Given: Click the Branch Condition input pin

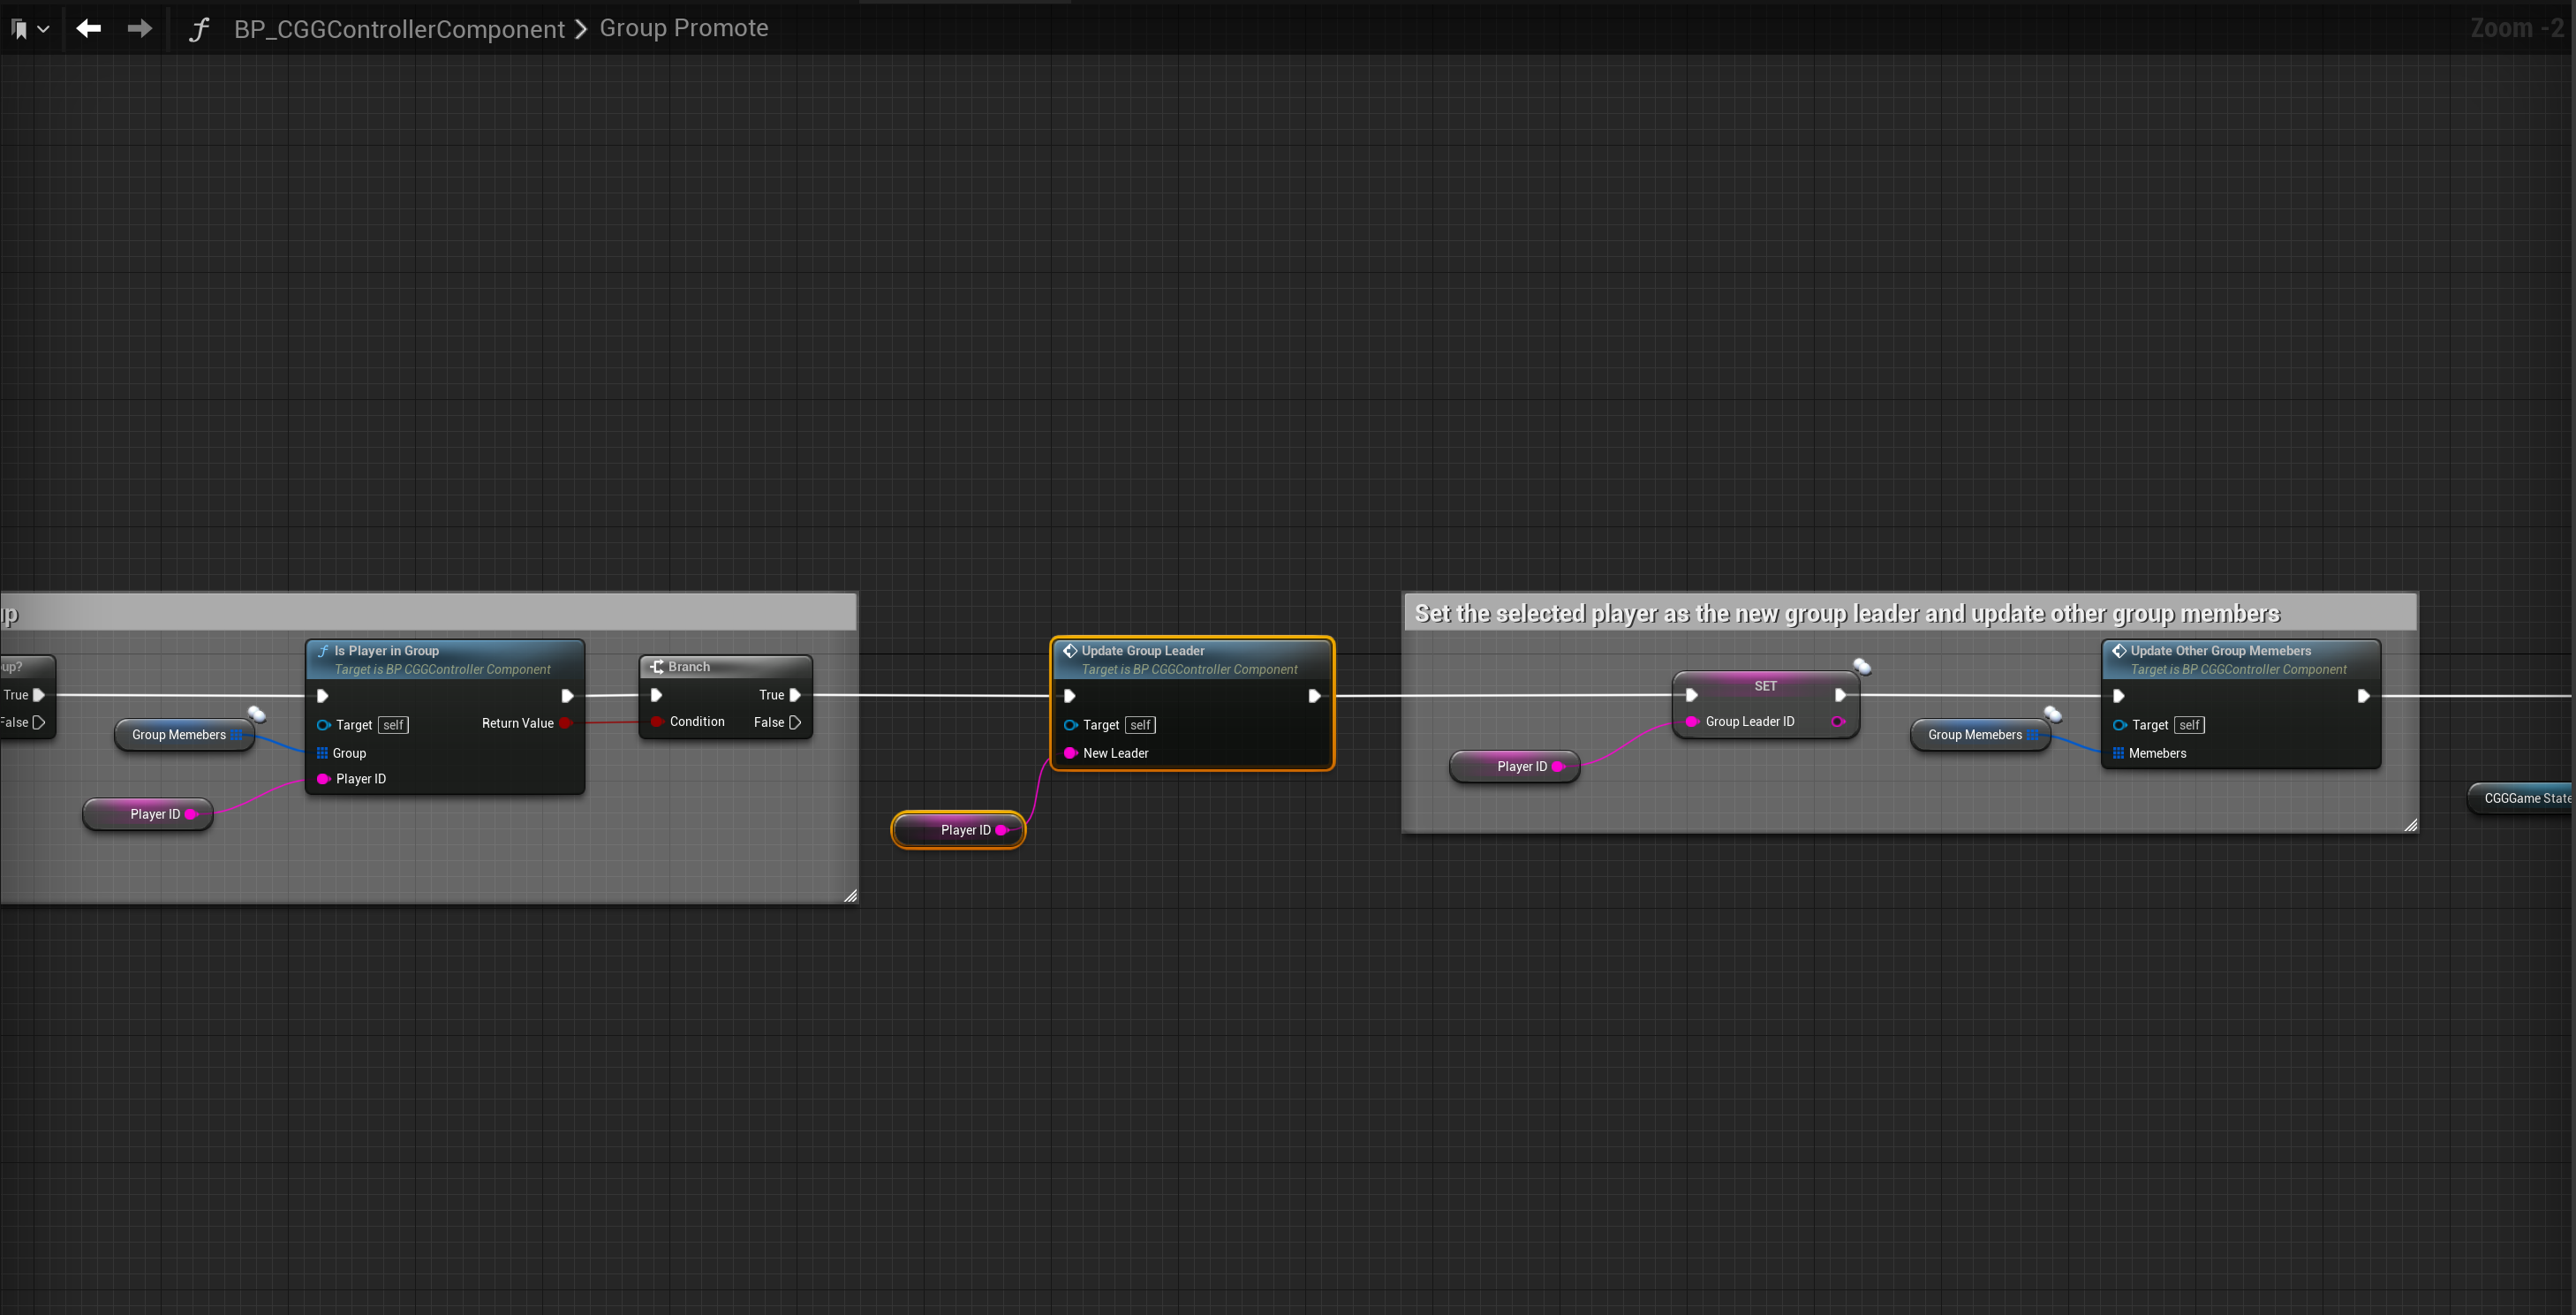Looking at the screenshot, I should point(657,721).
